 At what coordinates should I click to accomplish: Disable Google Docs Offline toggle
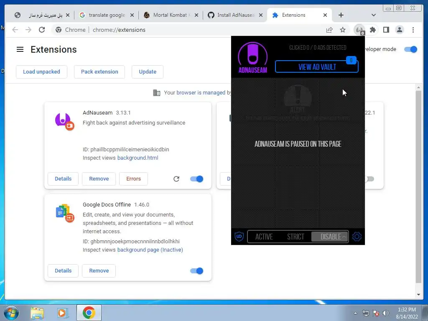[196, 271]
